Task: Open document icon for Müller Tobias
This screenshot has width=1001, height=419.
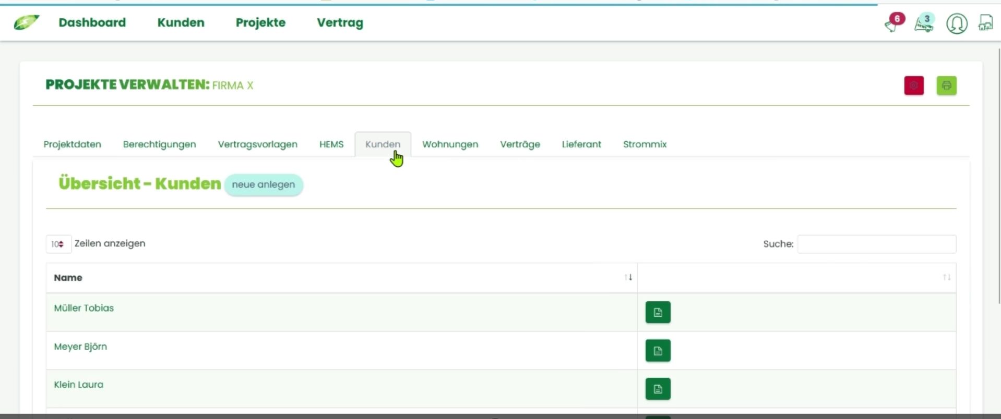Action: click(x=658, y=312)
